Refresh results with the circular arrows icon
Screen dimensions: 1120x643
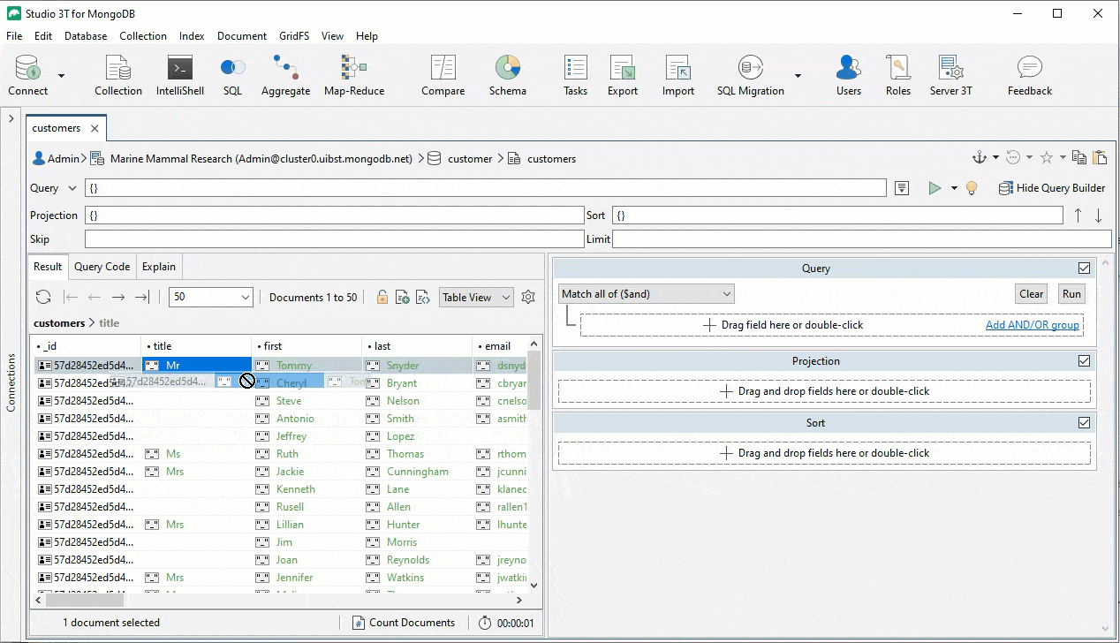pyautogui.click(x=43, y=298)
